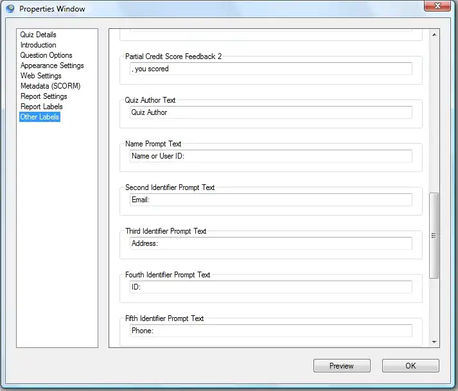Click the Properties Window title bar icon

pyautogui.click(x=10, y=9)
